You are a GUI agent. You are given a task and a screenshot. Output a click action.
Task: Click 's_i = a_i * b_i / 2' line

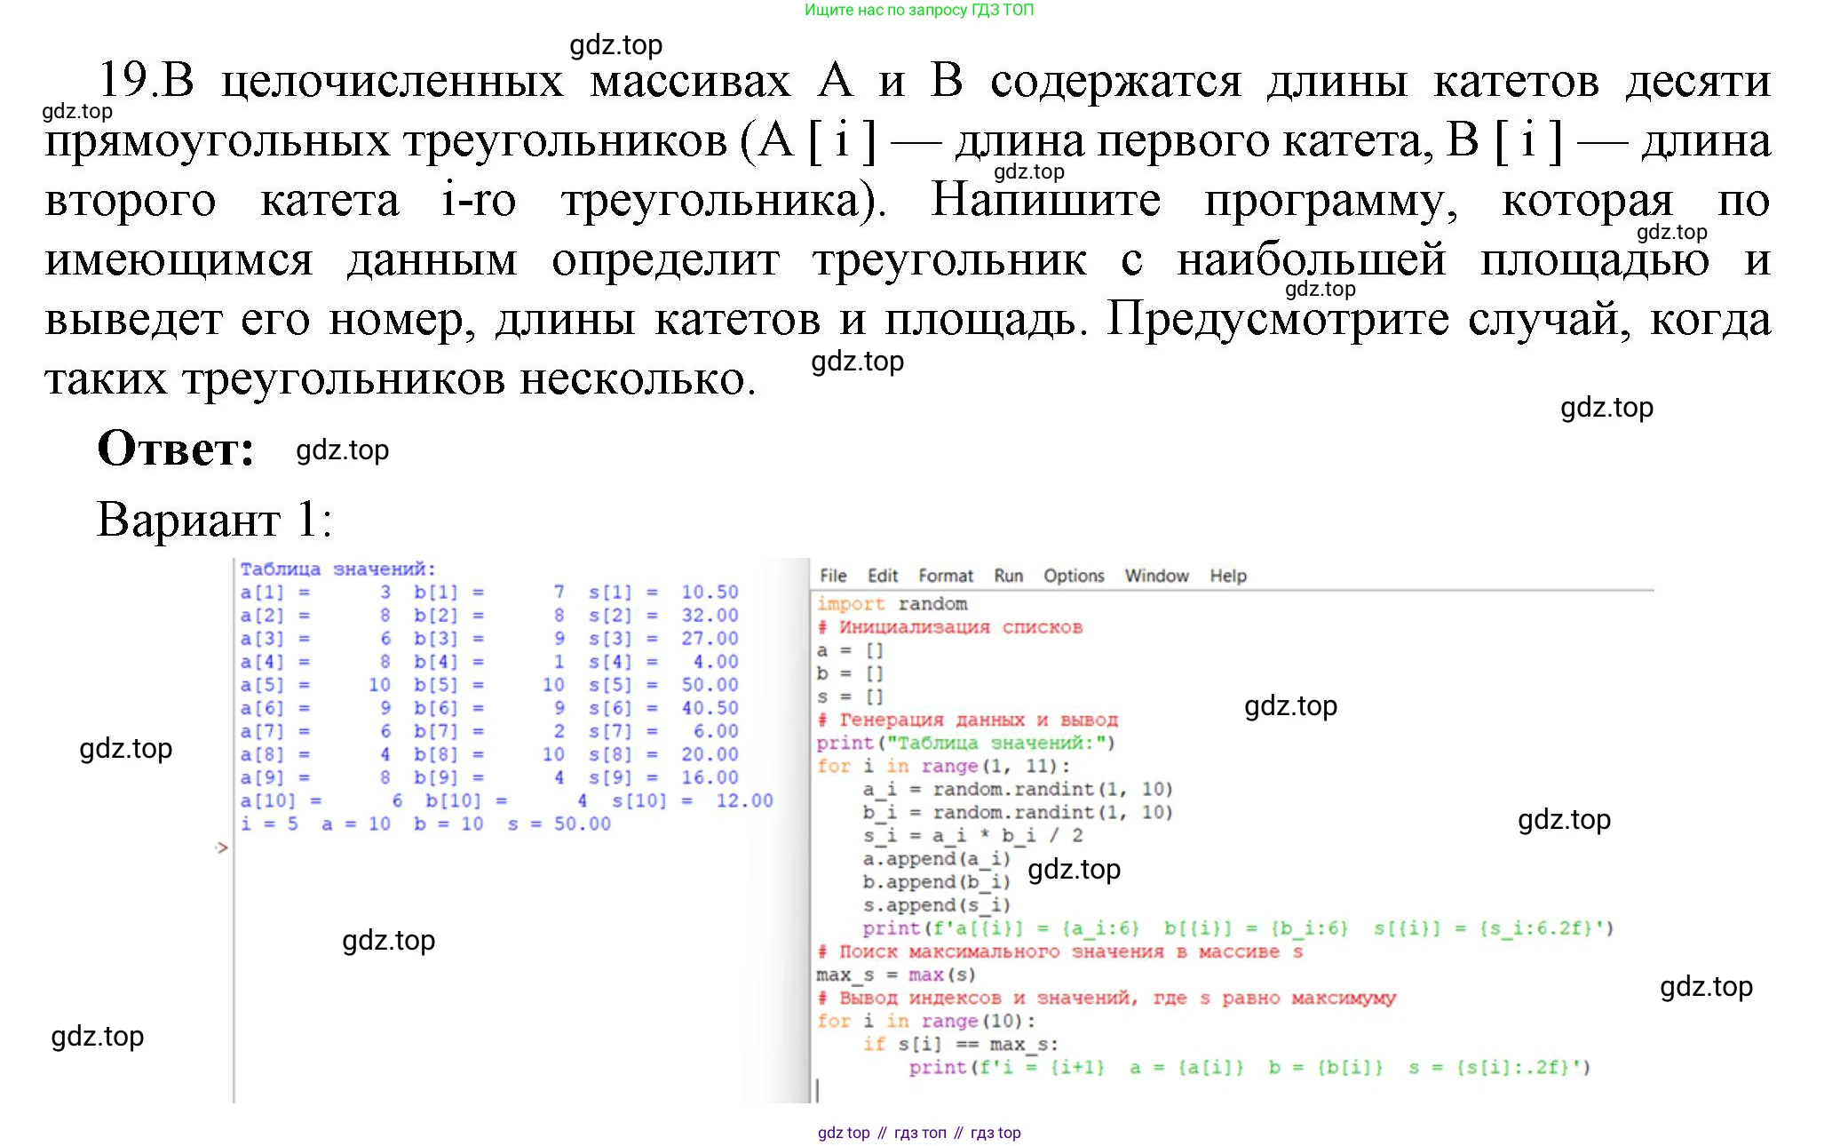(x=972, y=835)
